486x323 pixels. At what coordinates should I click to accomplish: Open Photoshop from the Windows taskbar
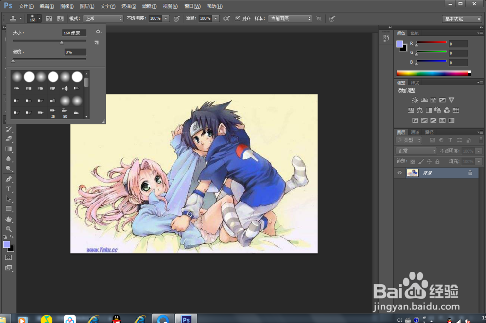186,319
